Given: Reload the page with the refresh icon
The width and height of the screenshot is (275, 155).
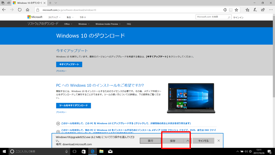Looking at the screenshot, I should pyautogui.click(x=20, y=10).
